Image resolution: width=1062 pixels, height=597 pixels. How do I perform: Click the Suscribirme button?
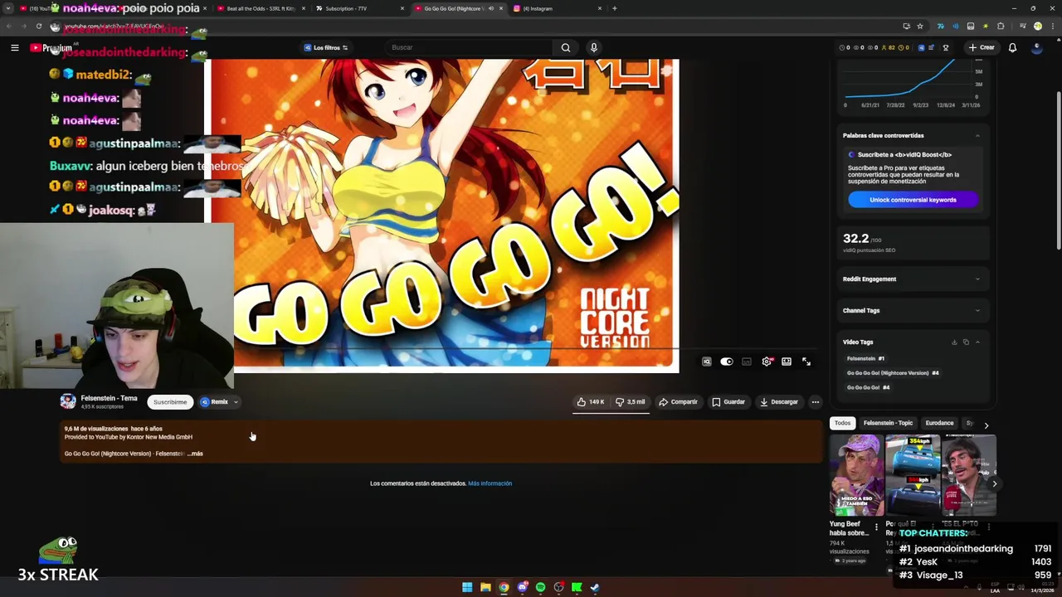pos(170,402)
